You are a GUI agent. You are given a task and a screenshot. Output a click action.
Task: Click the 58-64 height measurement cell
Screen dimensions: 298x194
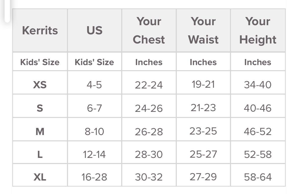pos(258,177)
